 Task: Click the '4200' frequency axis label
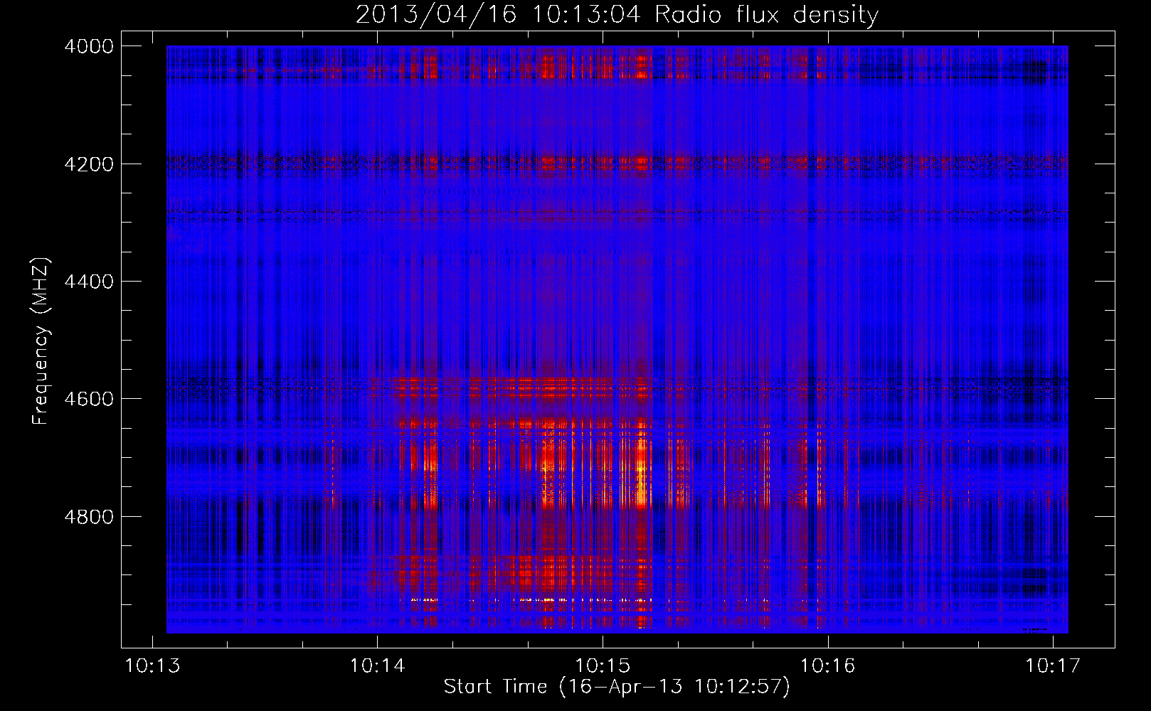pyautogui.click(x=89, y=164)
